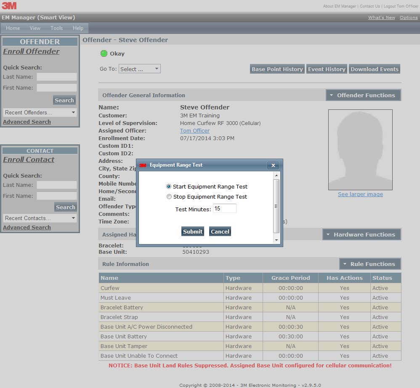Click the Enroll Contact link
420x388 pixels.
29,159
